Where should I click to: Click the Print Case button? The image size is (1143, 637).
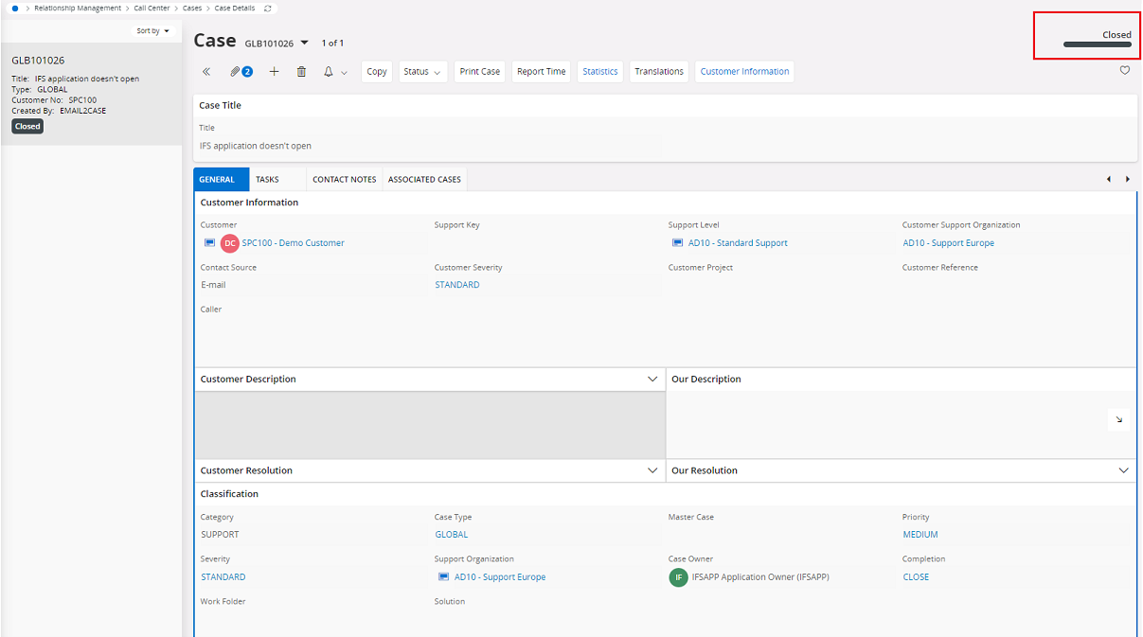pos(480,72)
